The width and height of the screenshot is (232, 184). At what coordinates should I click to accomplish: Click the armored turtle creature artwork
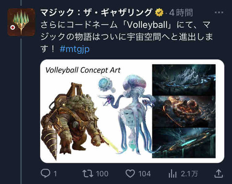pos(71,120)
